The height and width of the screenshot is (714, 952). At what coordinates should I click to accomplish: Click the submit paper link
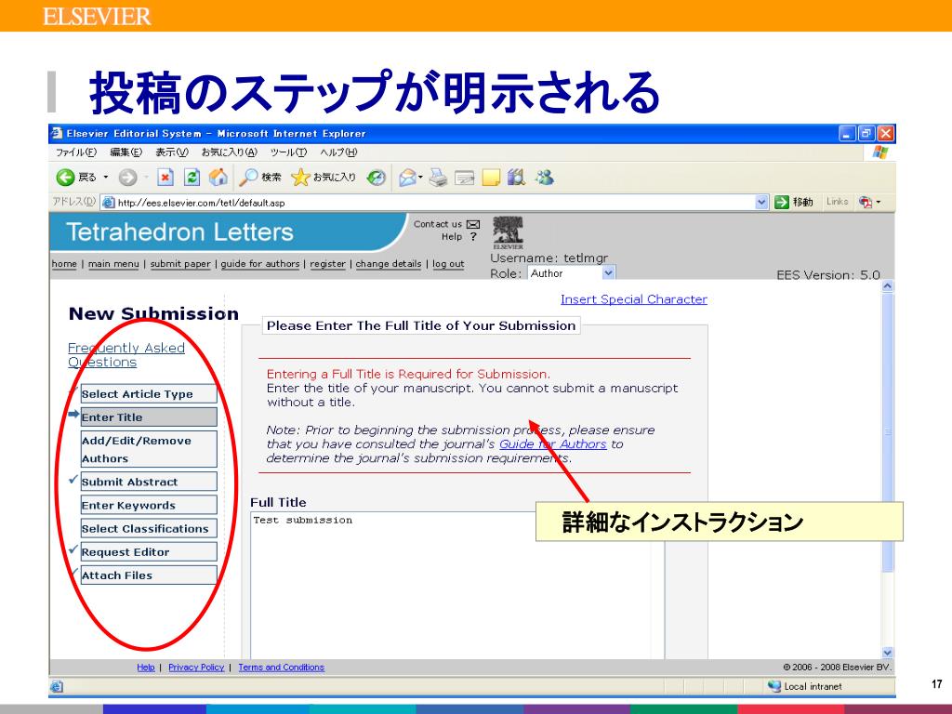click(x=180, y=263)
